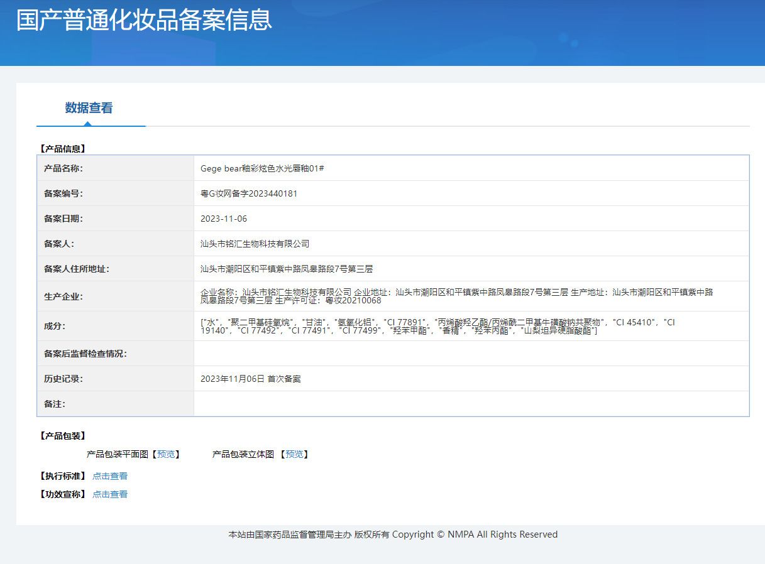Select the product name Gege bear value
This screenshot has height=564, width=765.
[261, 168]
